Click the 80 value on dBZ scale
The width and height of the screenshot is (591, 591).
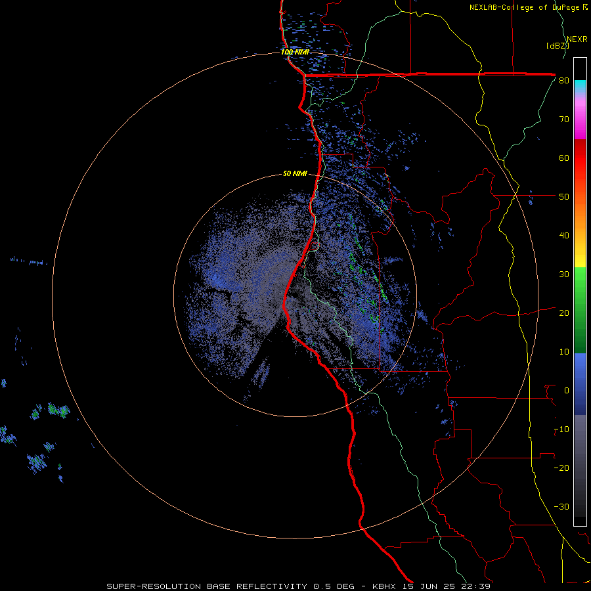[x=564, y=81]
